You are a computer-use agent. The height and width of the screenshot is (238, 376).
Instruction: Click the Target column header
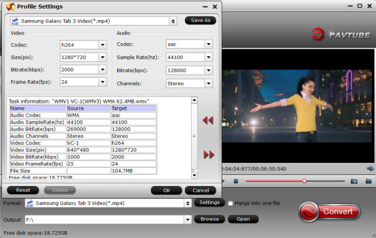point(133,108)
